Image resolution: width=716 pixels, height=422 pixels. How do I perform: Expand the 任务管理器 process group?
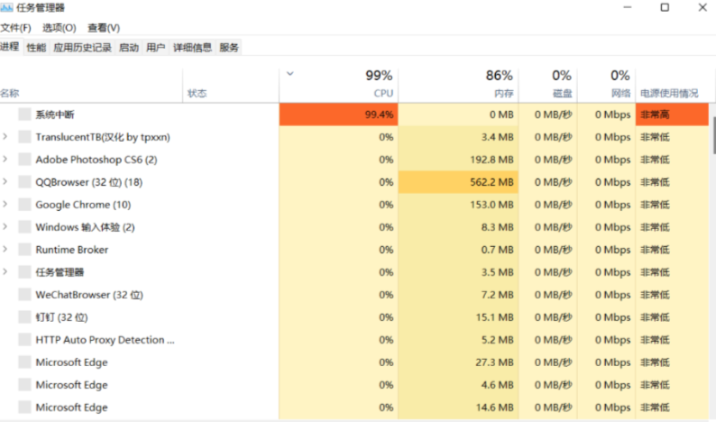tap(5, 272)
